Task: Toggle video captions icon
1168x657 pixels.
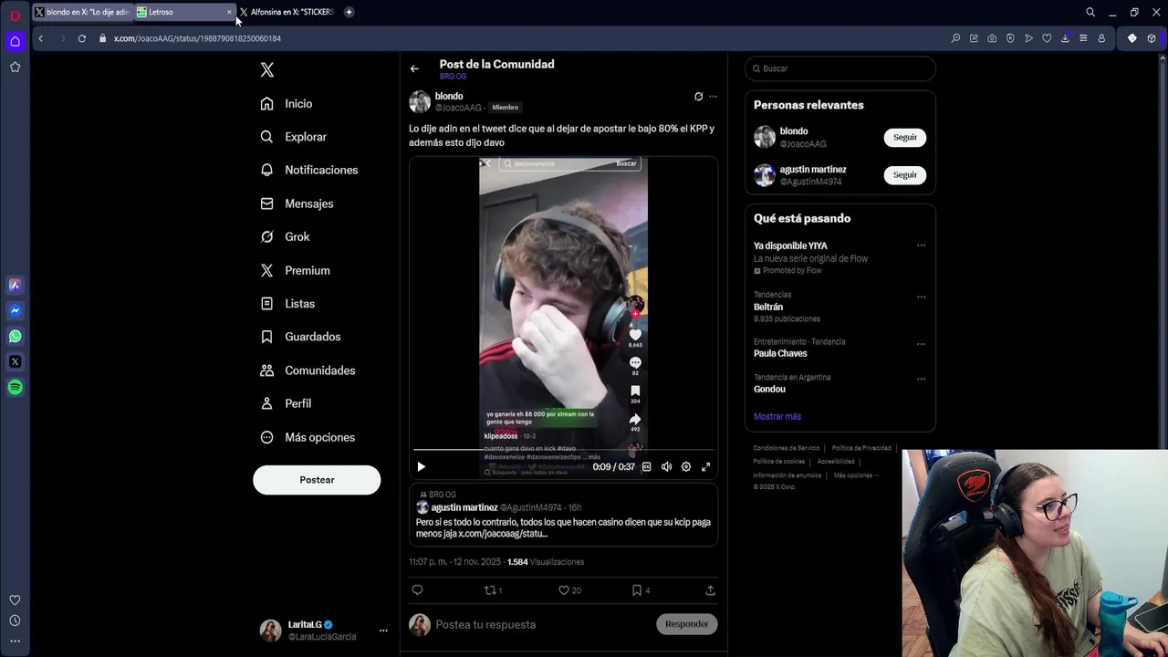Action: (x=646, y=466)
